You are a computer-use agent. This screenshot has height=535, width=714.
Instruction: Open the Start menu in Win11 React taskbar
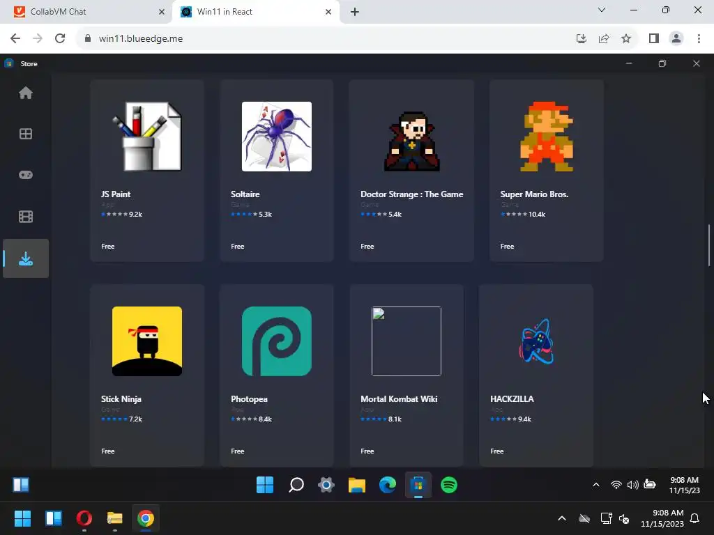265,485
